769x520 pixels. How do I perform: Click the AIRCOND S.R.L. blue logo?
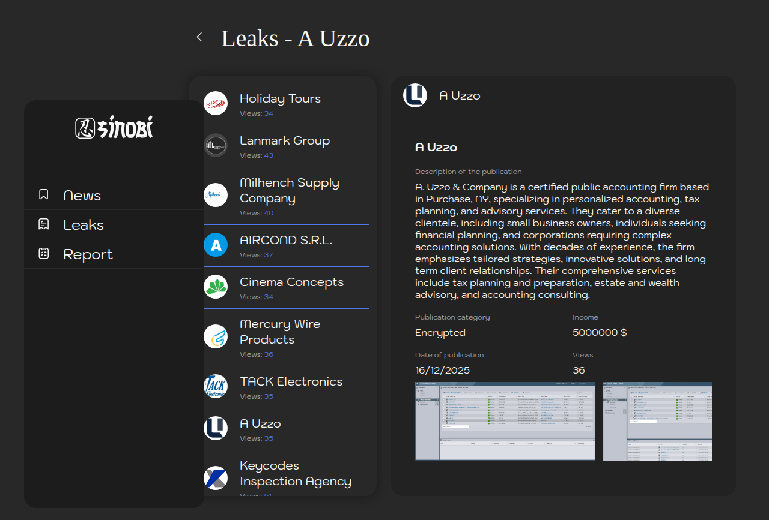[x=216, y=245]
